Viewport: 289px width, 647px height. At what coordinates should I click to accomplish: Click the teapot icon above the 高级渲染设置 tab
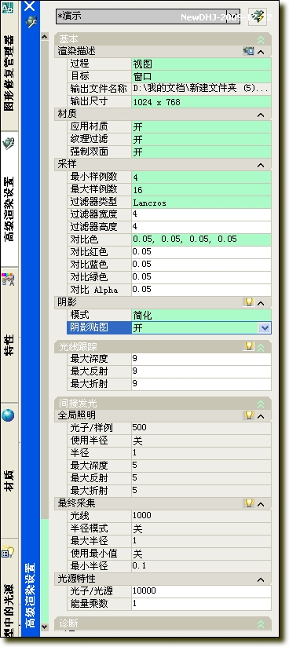[8, 144]
